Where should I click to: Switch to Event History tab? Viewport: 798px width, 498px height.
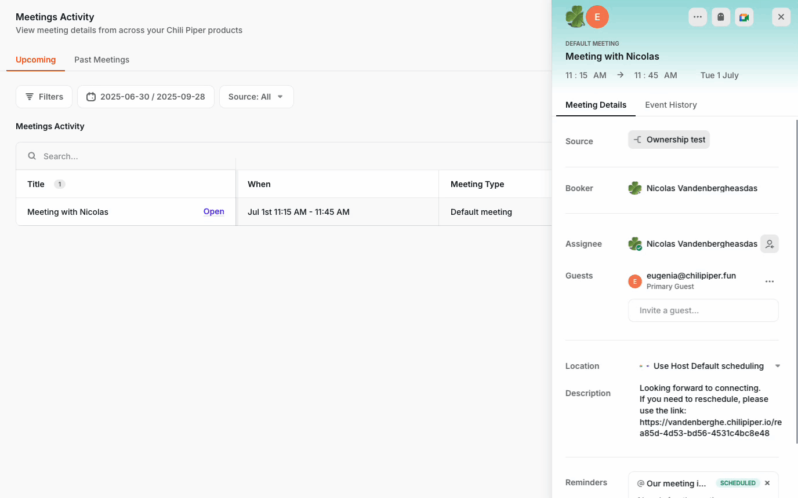[x=670, y=105]
